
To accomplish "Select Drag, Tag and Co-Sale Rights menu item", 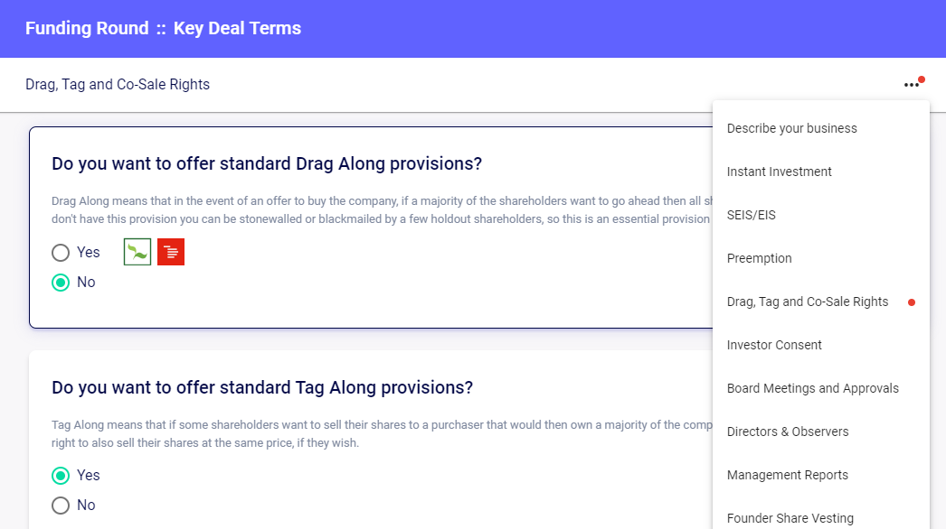I will tap(808, 302).
